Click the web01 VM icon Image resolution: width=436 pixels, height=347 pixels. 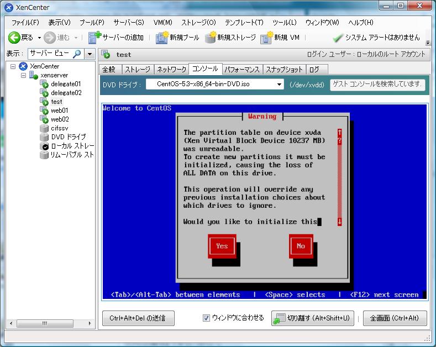44,111
